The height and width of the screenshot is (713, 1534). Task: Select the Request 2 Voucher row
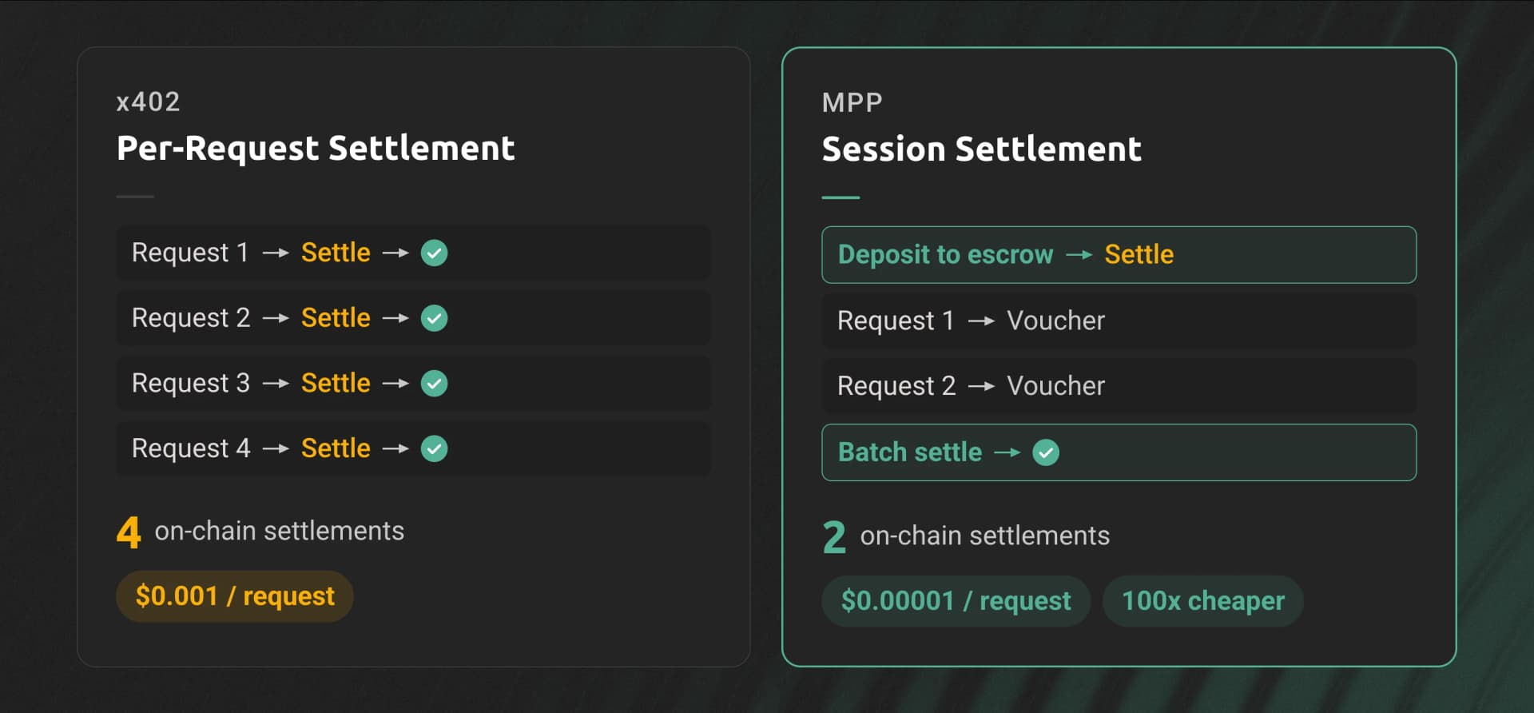1119,387
